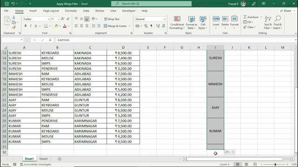
Task: Expand the AutoSum dropdown arrow
Action: [x=261, y=17]
